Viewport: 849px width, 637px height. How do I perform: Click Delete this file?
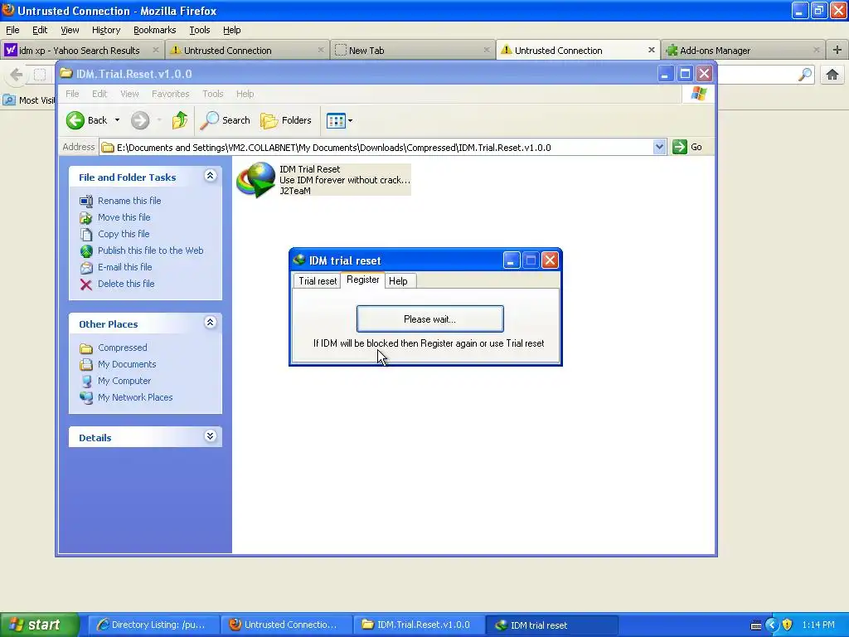coord(126,284)
